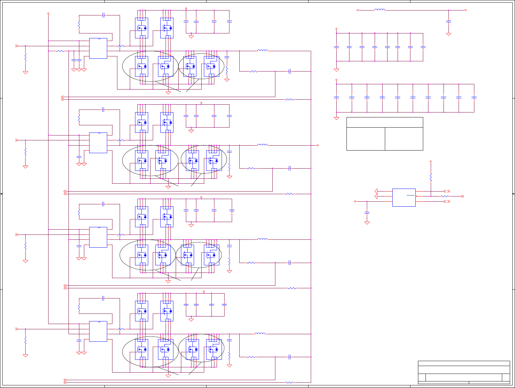Screen dimensions: 515x388
Task: Select the output inductor of the second phase
Action: 263,145
